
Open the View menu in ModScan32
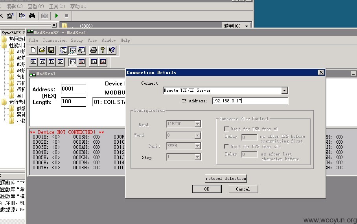(92, 40)
